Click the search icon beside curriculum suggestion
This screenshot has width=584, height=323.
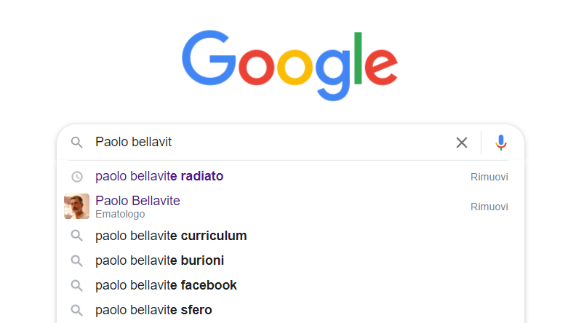point(77,236)
